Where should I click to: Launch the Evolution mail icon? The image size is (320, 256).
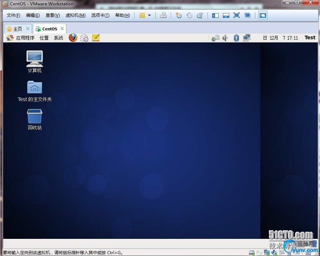(84, 38)
